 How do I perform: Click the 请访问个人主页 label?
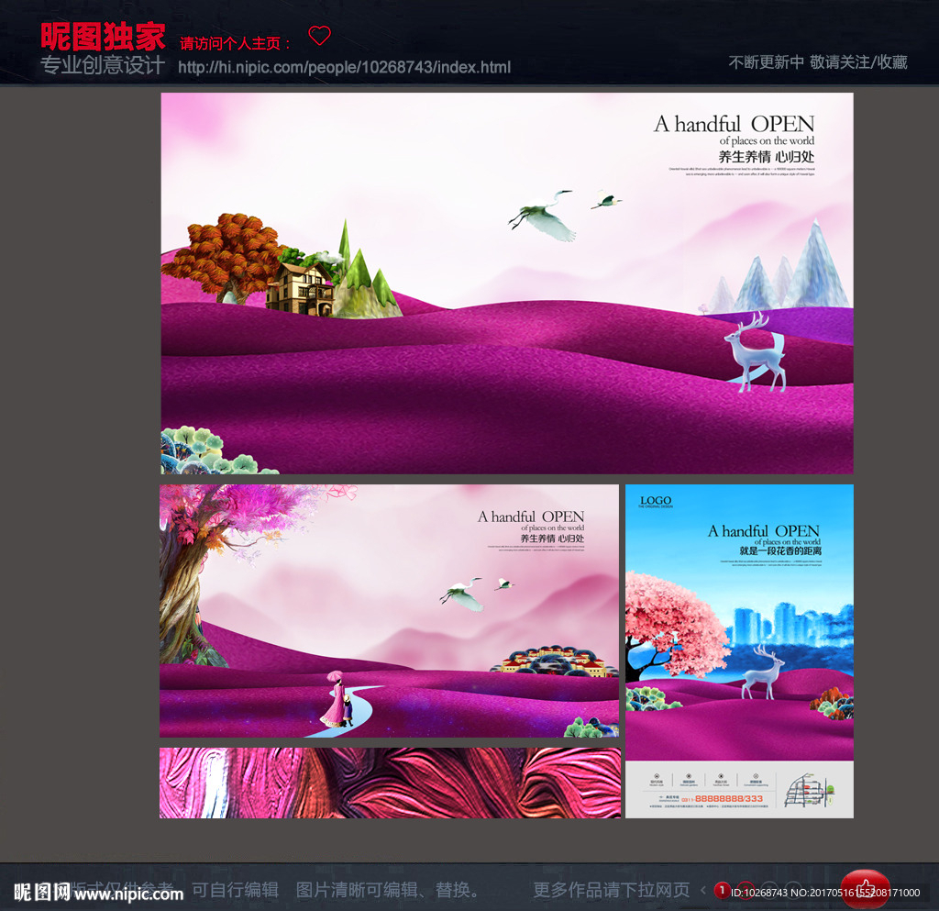click(x=229, y=40)
